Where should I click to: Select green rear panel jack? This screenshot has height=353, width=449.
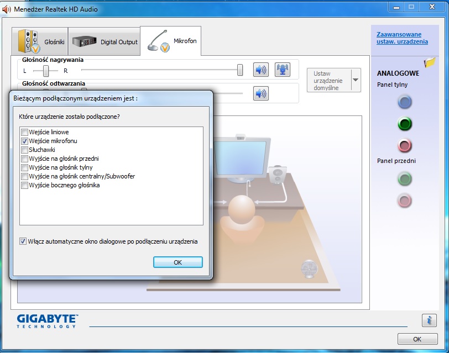[x=405, y=124]
